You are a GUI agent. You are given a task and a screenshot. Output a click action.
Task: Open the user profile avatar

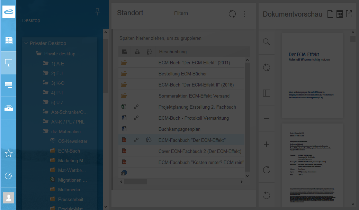[8, 198]
